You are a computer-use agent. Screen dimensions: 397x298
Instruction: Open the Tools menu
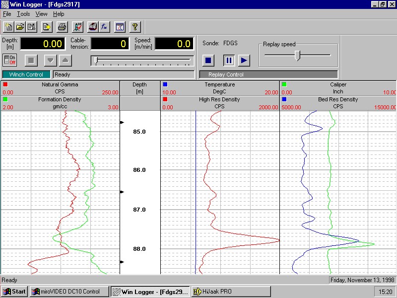pos(23,14)
